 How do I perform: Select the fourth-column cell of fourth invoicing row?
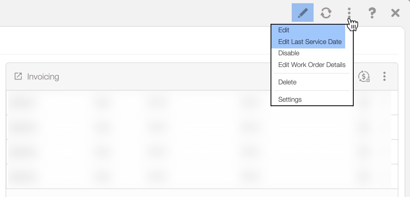click(247, 176)
